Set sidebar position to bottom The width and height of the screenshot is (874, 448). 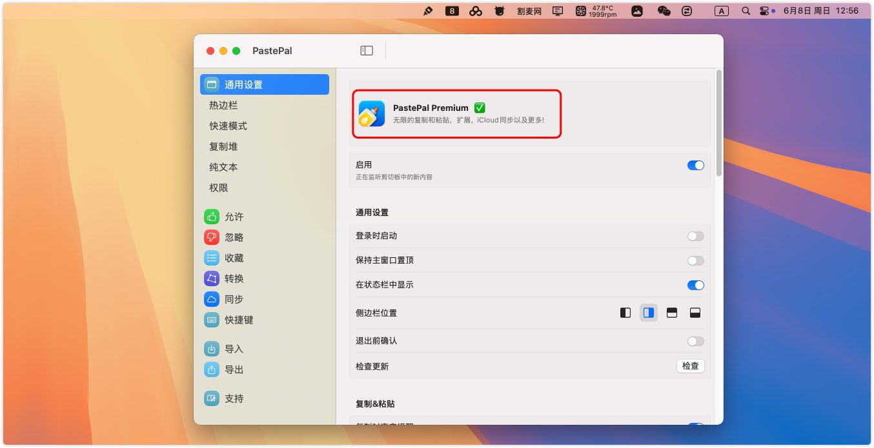tap(695, 313)
